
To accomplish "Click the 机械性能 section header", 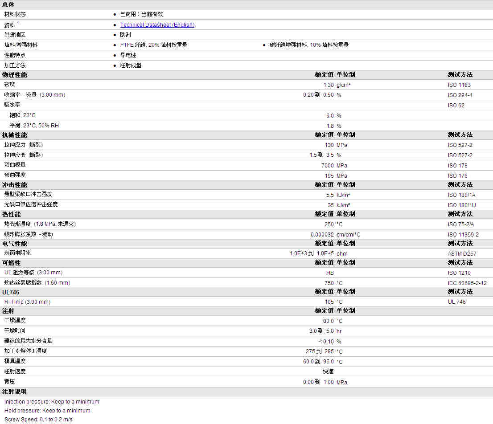I will pos(14,135).
